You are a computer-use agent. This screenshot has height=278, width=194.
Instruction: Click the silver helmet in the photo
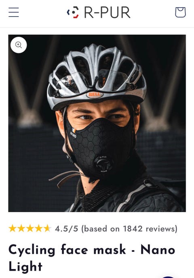[x=97, y=74]
